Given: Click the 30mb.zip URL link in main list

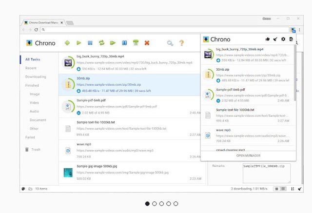Looking at the screenshot, I should pos(109,84).
